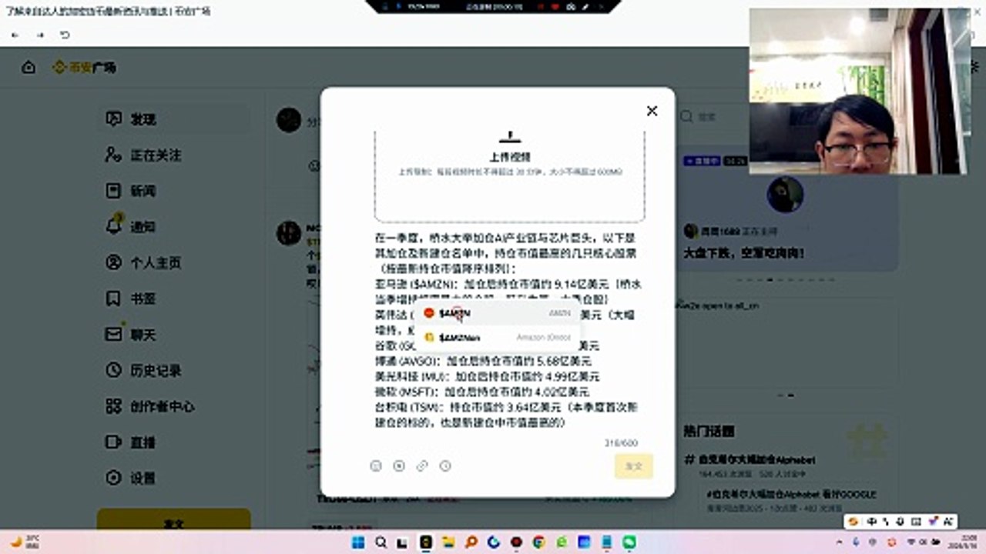The width and height of the screenshot is (986, 554).
Task: Select $AMZN from the suggestion list
Action: [x=497, y=313]
